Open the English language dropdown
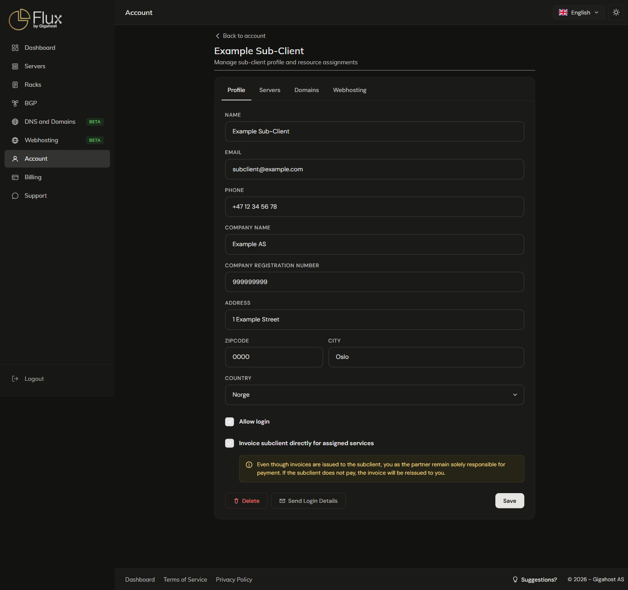The height and width of the screenshot is (590, 628). pyautogui.click(x=579, y=12)
